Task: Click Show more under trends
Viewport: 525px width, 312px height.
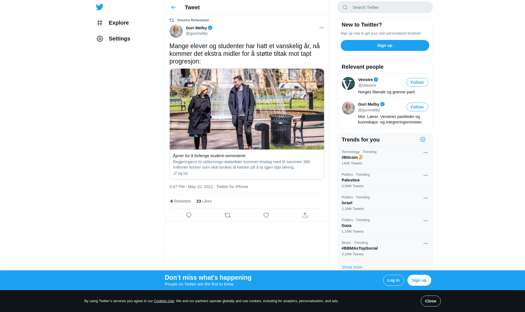Action: [352, 267]
